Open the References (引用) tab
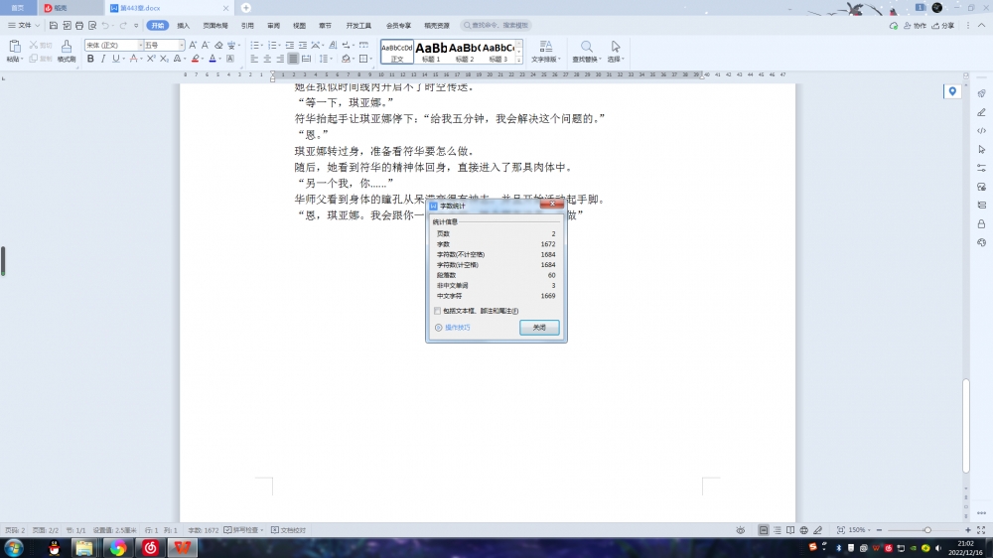The image size is (993, 558). click(247, 26)
